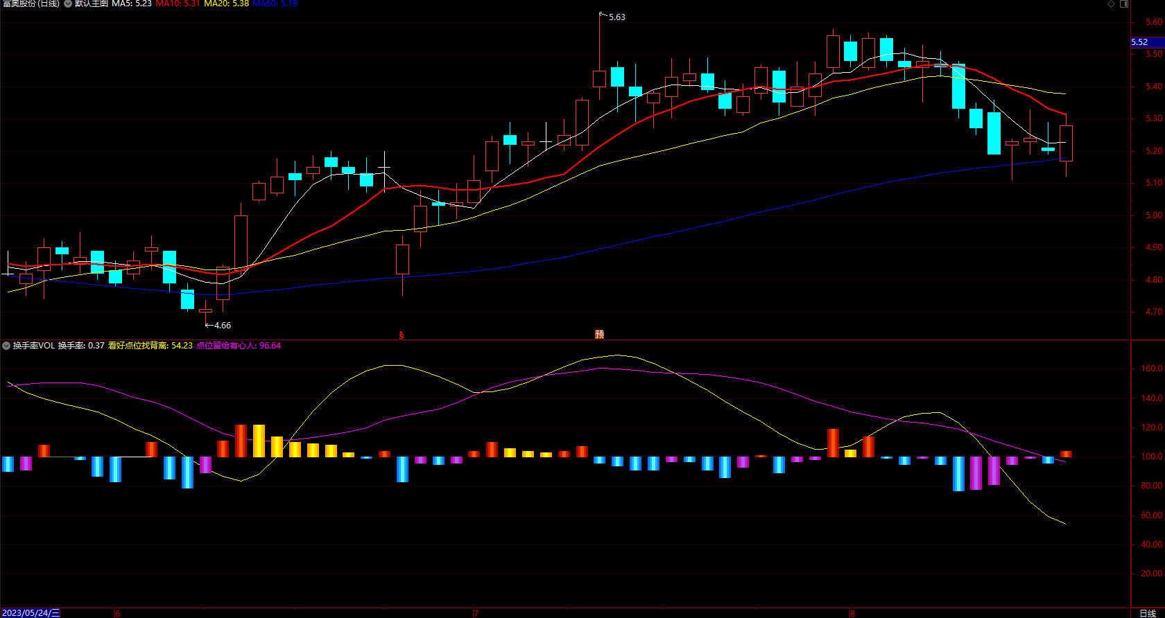Viewport: 1165px width, 618px height.
Task: Click the 100.0 indicator axis label
Action: tap(1152, 457)
